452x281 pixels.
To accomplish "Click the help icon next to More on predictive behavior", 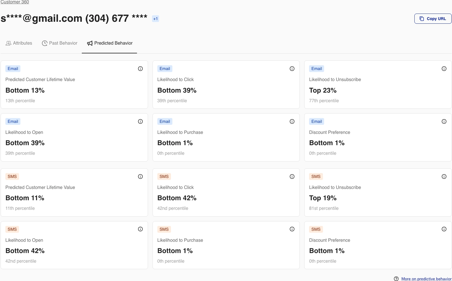I will [397, 279].
